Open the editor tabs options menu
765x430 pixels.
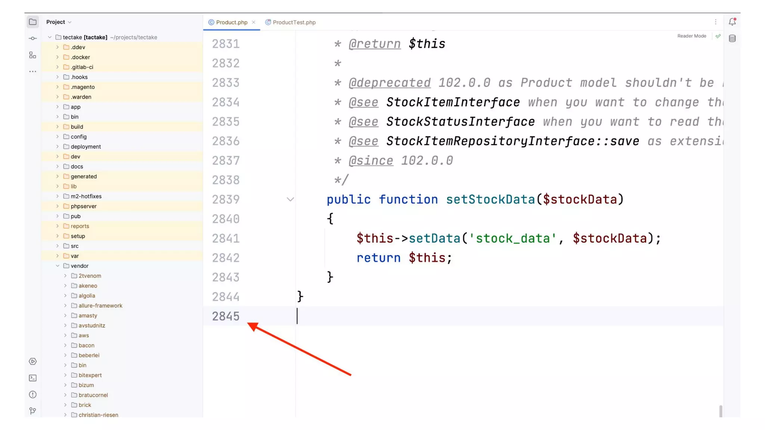pos(715,22)
